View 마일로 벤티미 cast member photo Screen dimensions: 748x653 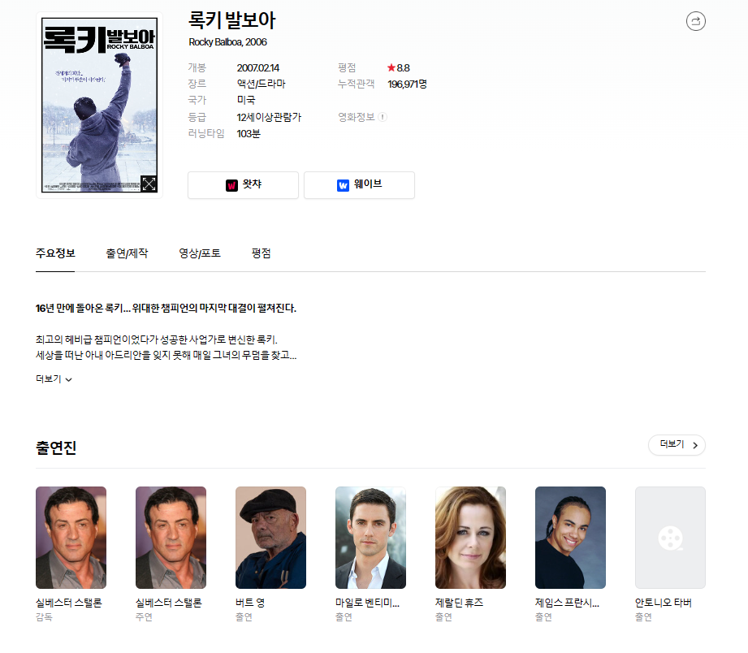pos(370,537)
